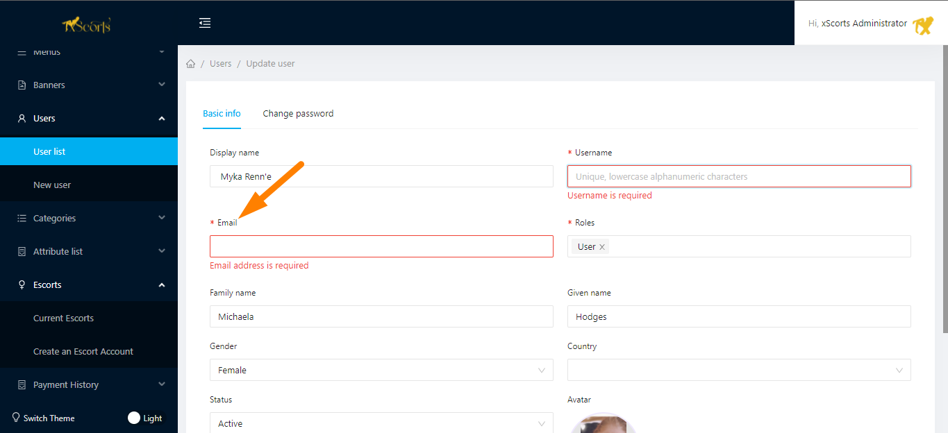
Task: Click the Switch Theme label
Action: click(49, 418)
